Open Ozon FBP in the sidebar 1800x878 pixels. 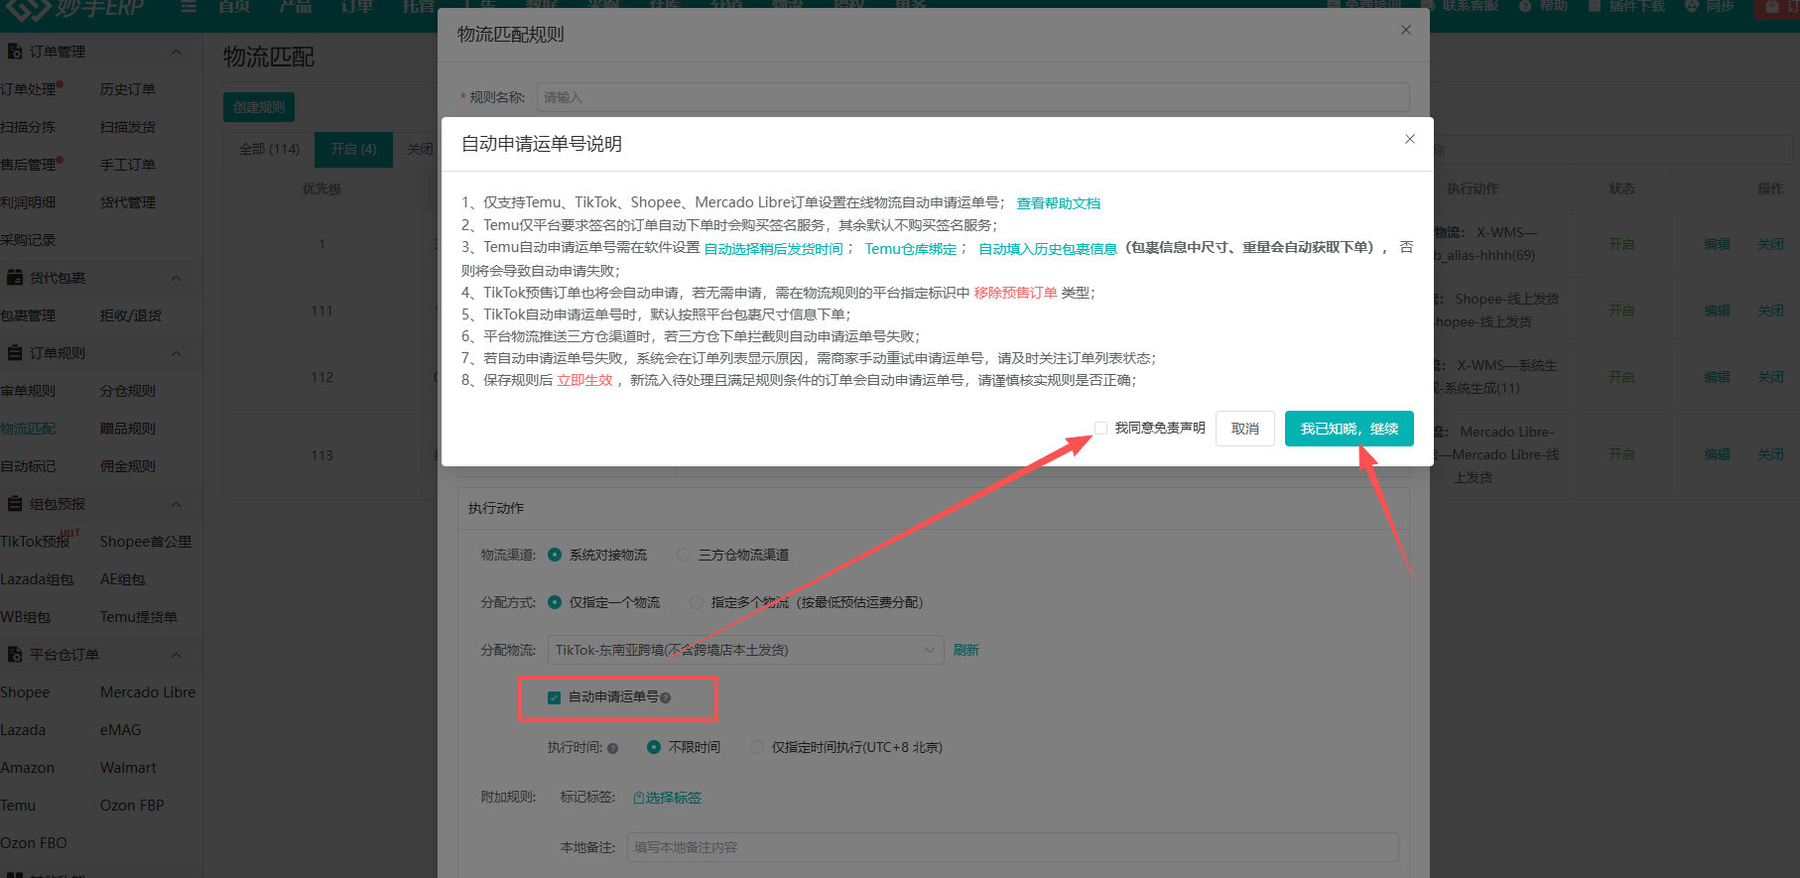(x=132, y=806)
